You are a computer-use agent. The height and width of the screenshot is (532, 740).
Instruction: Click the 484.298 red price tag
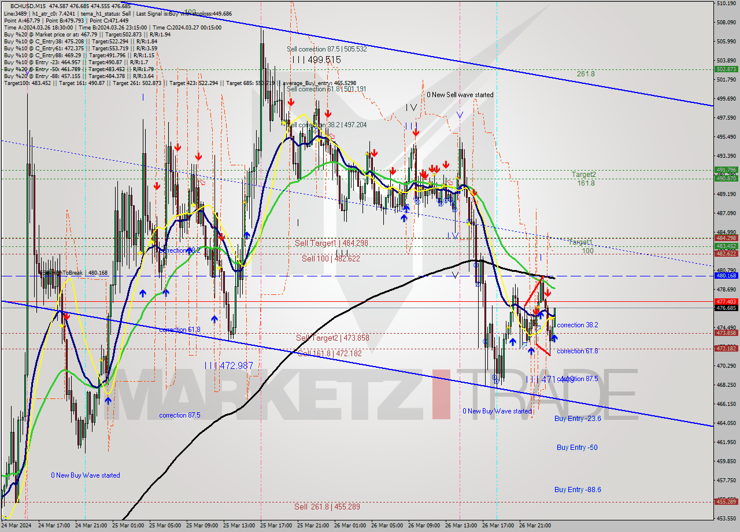pyautogui.click(x=726, y=238)
